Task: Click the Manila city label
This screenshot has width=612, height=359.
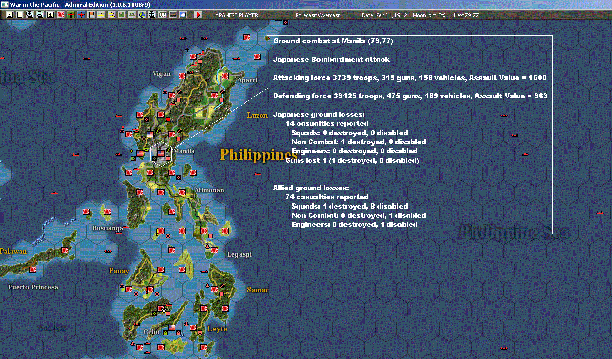Action: point(184,151)
